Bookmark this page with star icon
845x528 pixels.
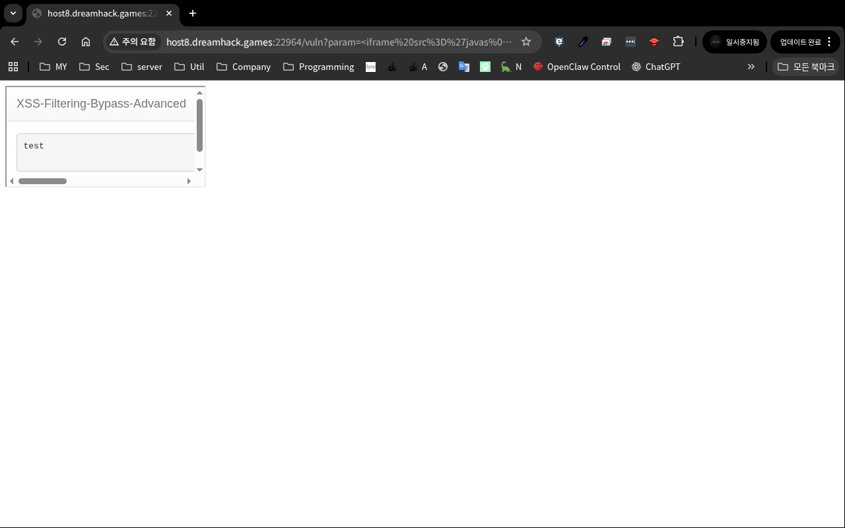[x=526, y=42]
